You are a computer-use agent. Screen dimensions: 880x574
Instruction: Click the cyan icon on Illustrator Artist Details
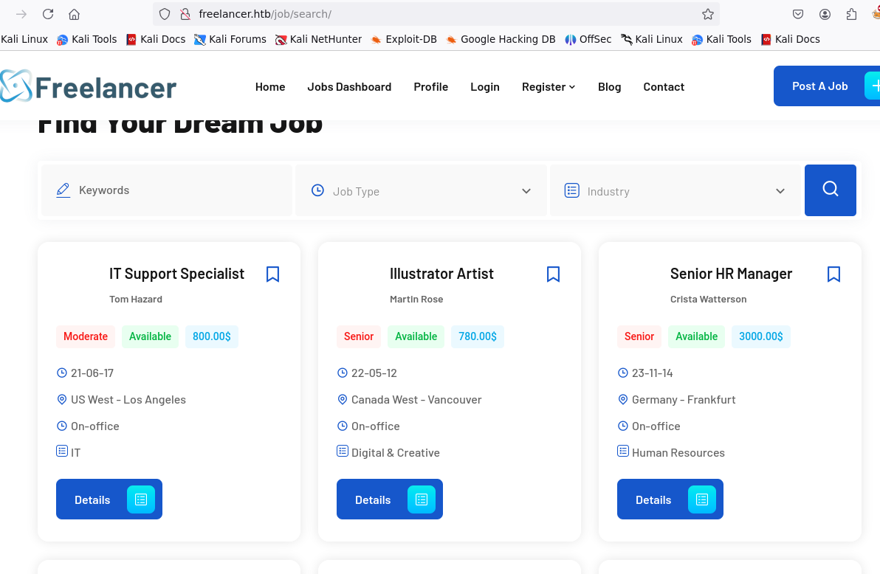422,499
